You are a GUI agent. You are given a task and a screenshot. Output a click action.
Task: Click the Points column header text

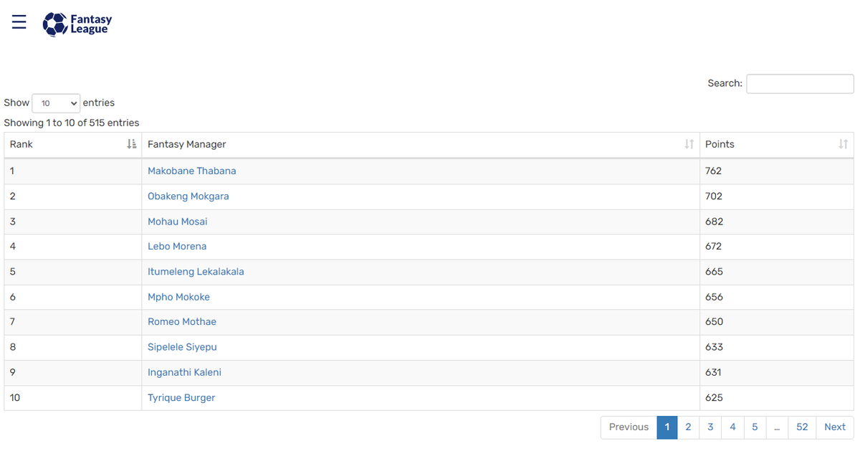(720, 144)
